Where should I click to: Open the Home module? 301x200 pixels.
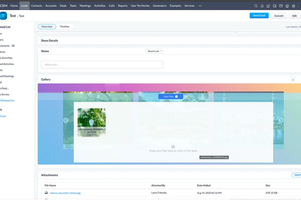(x=14, y=6)
